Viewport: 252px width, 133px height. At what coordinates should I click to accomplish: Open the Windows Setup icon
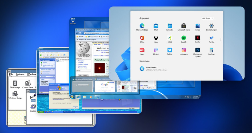15,95
